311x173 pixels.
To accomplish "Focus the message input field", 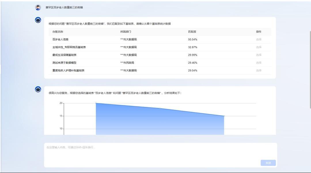I will tap(160, 155).
